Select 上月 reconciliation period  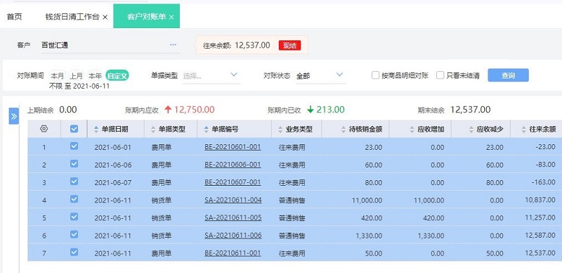pos(77,76)
